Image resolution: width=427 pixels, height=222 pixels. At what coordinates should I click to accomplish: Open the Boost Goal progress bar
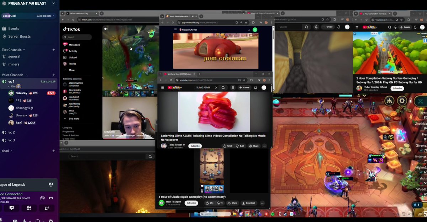tap(28, 16)
